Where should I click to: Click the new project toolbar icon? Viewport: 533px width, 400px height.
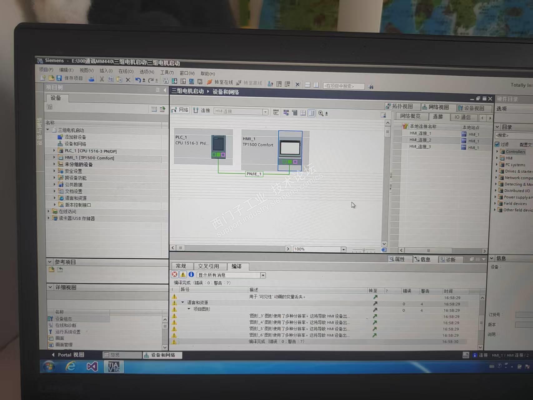(43, 78)
